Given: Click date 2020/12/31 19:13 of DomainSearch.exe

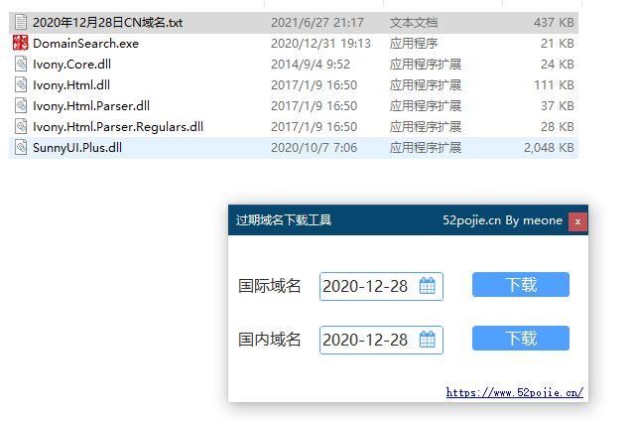Looking at the screenshot, I should point(320,44).
